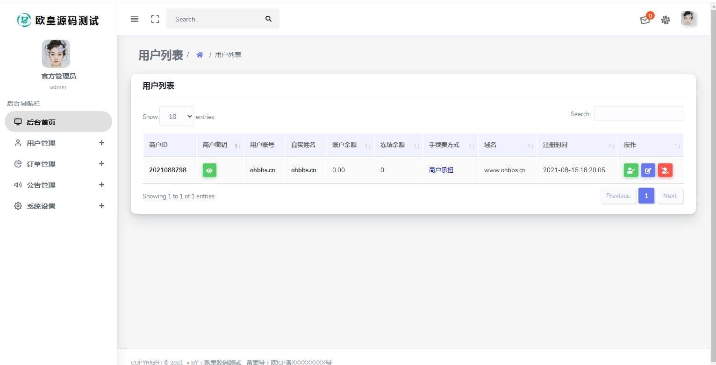Toggle fullscreen mode icon
Image resolution: width=716 pixels, height=365 pixels.
pos(155,19)
